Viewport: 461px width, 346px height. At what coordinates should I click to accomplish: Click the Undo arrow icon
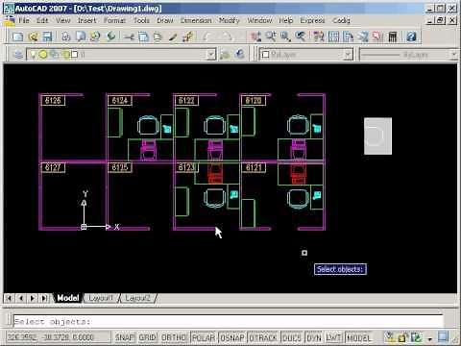pyautogui.click(x=207, y=37)
